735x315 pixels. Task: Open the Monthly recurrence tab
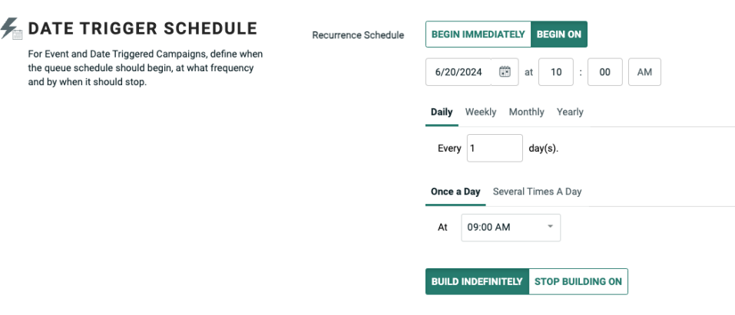526,112
